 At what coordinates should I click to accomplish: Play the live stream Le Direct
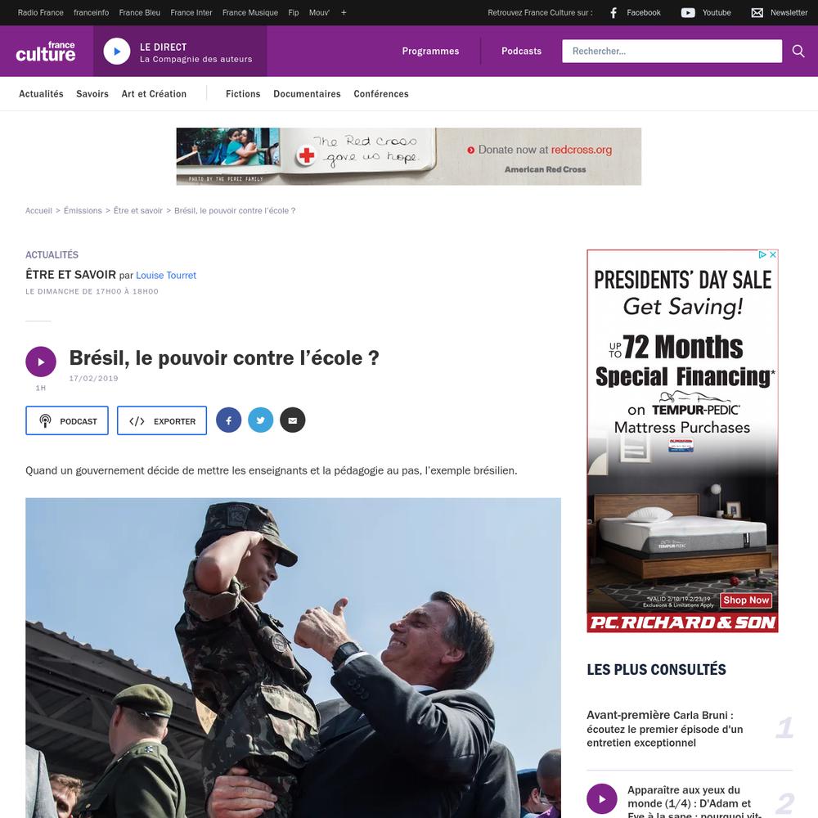117,51
